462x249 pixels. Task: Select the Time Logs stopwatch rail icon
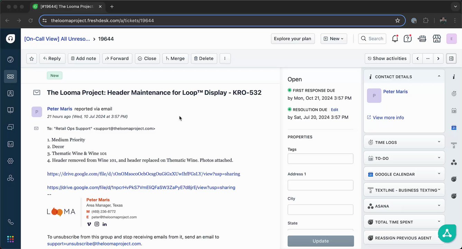tap(454, 93)
